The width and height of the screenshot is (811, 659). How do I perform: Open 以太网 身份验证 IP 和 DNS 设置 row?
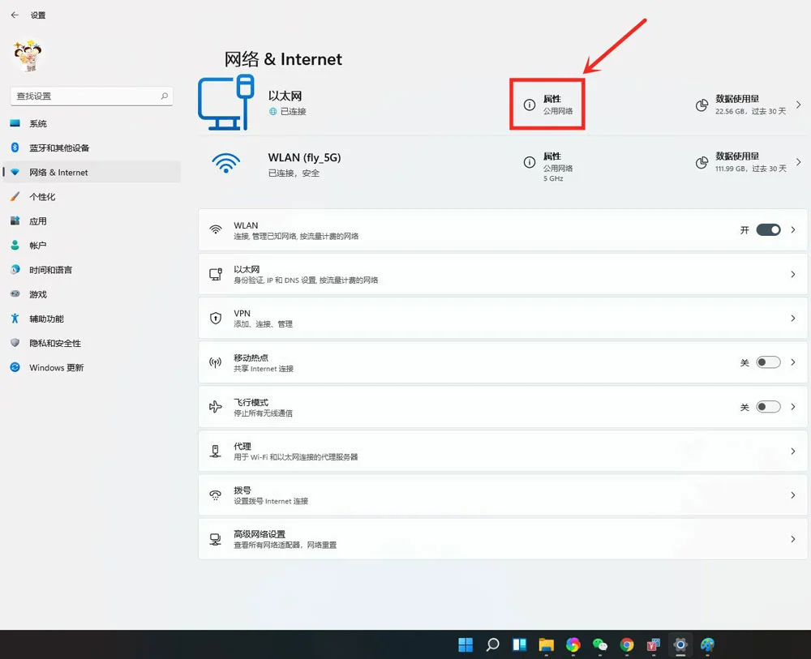(503, 274)
